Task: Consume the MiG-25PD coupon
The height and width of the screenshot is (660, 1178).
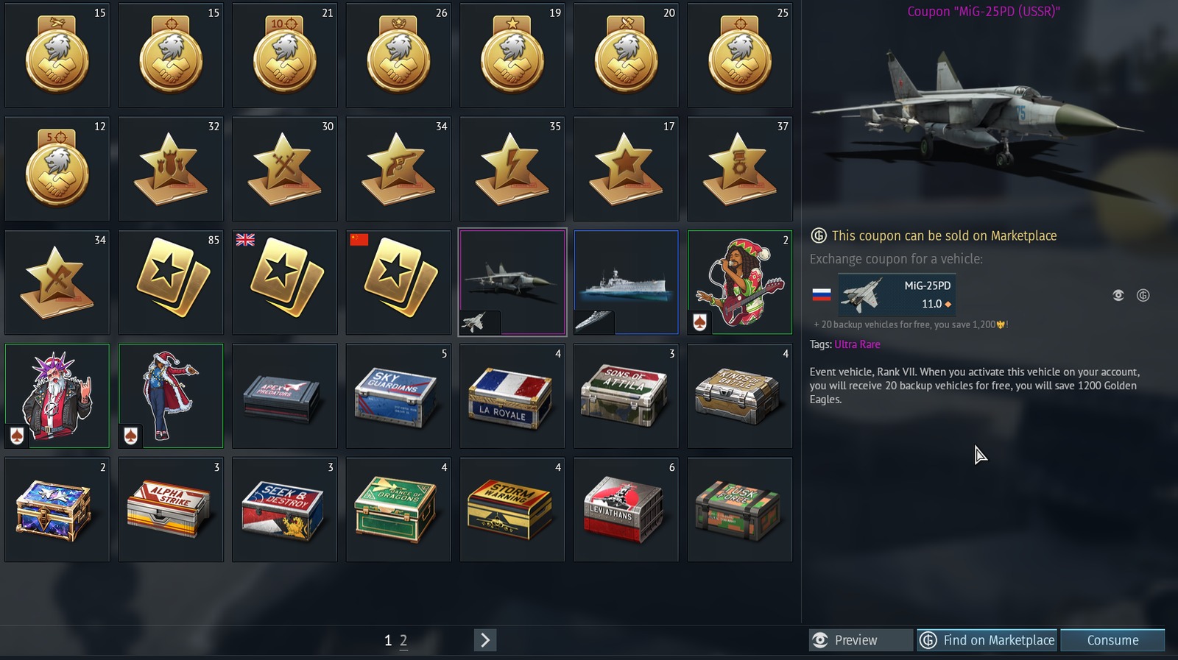Action: tap(1112, 640)
